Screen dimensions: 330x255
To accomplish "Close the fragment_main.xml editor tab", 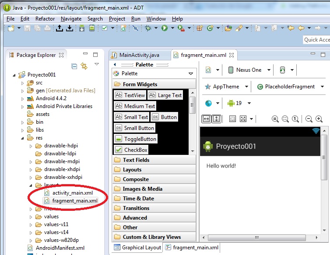I will 232,55.
